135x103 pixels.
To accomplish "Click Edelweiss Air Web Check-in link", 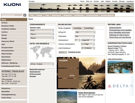I will [119, 35].
